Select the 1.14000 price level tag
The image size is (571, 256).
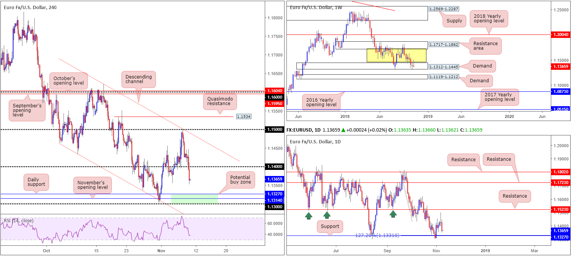(274, 167)
